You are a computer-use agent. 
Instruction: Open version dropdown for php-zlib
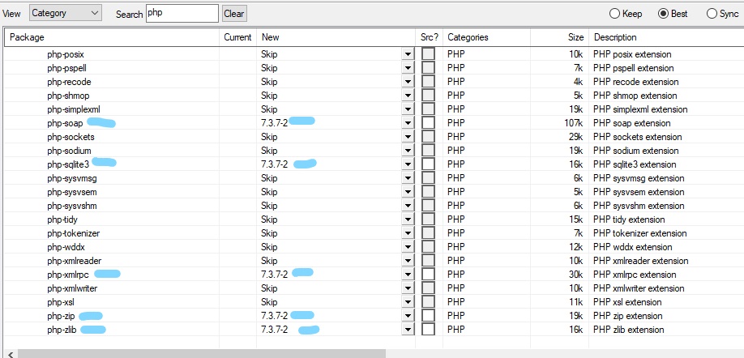tap(408, 329)
